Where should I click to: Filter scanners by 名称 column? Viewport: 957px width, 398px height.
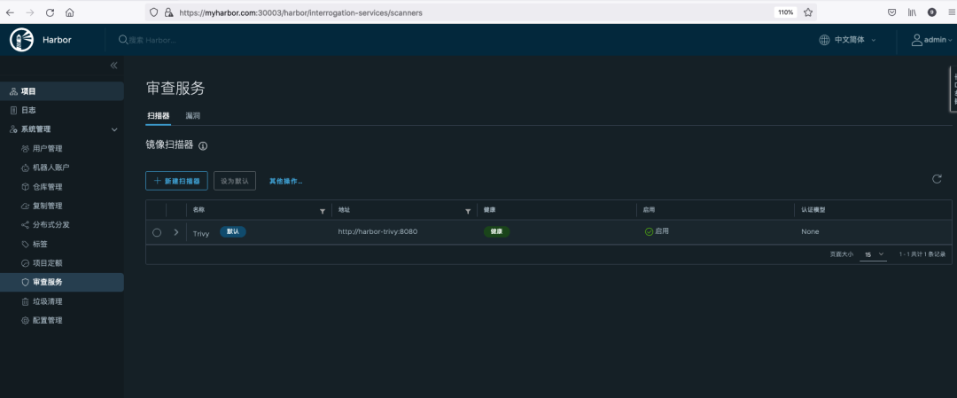click(323, 211)
